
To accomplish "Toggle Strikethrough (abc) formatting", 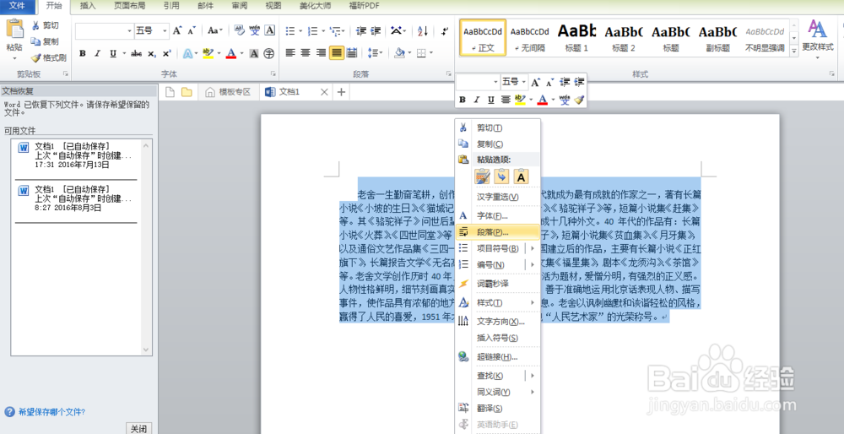I will (x=137, y=53).
